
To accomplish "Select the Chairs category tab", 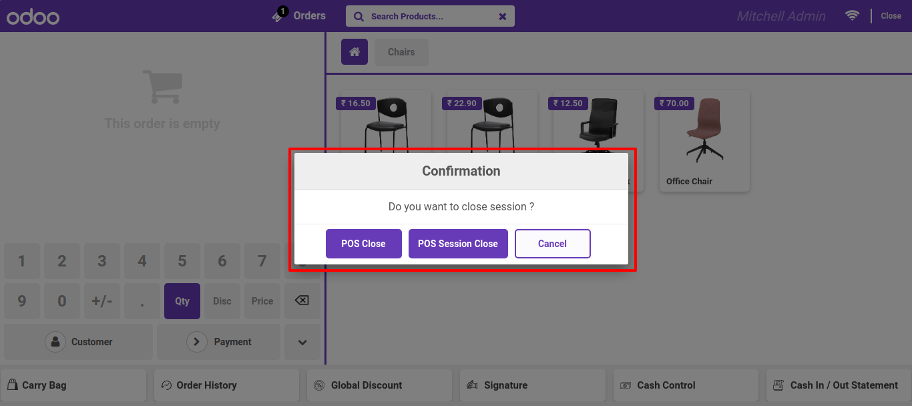I will pyautogui.click(x=401, y=52).
